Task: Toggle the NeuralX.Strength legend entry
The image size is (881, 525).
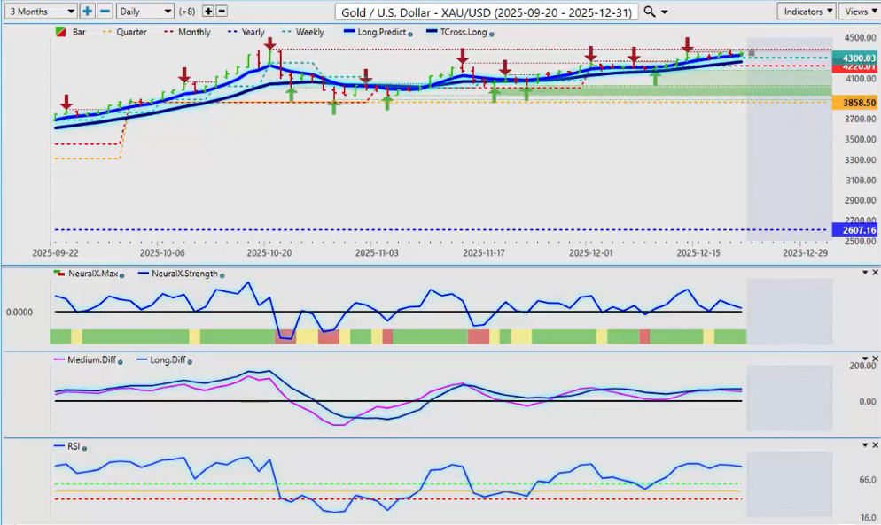Action: click(x=184, y=274)
